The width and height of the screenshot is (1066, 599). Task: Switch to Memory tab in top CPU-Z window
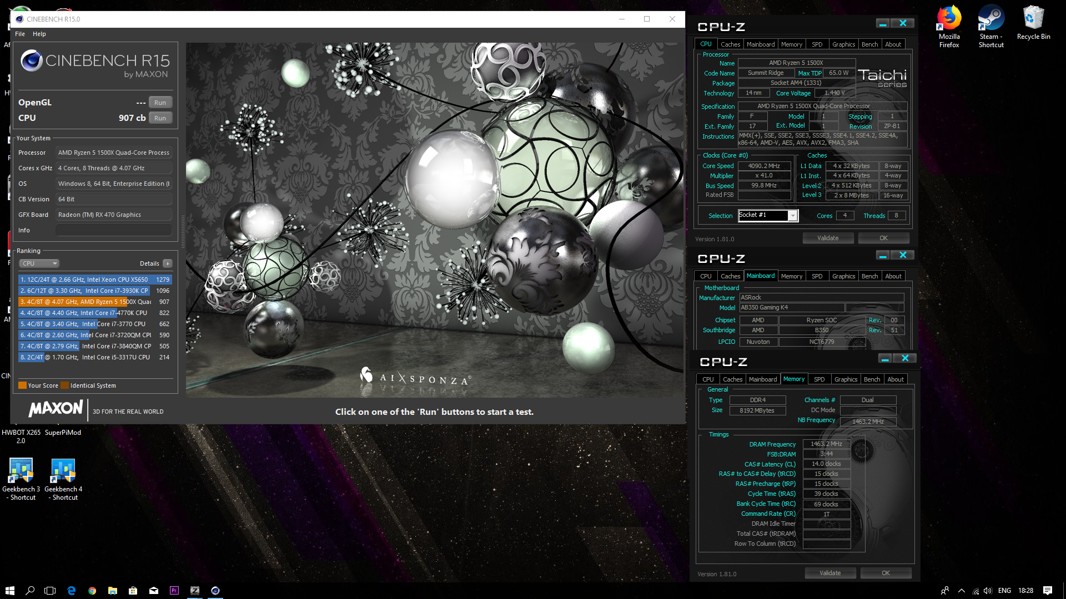point(792,44)
